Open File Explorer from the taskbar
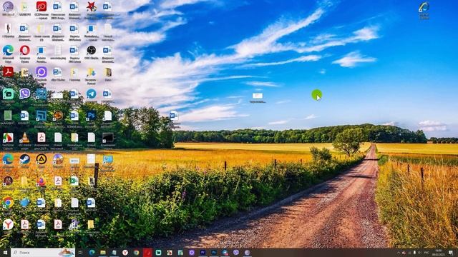 pos(103,253)
